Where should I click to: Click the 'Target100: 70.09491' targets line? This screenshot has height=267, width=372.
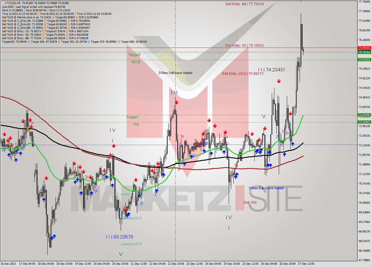click(74, 42)
